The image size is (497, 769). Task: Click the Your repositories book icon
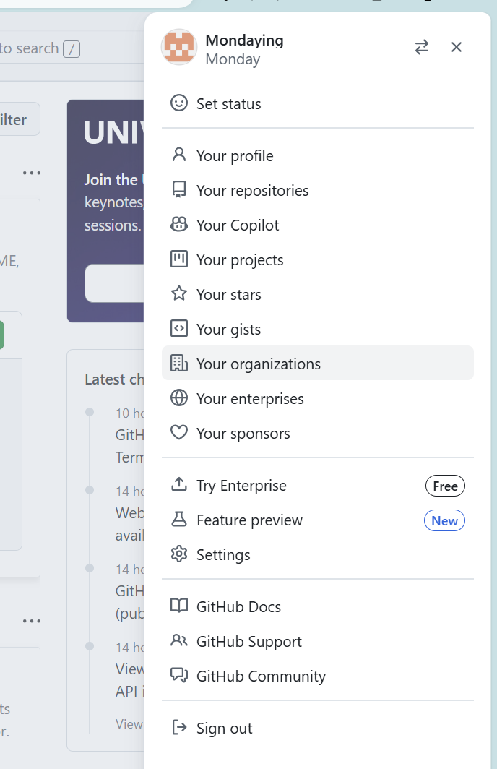click(x=178, y=190)
